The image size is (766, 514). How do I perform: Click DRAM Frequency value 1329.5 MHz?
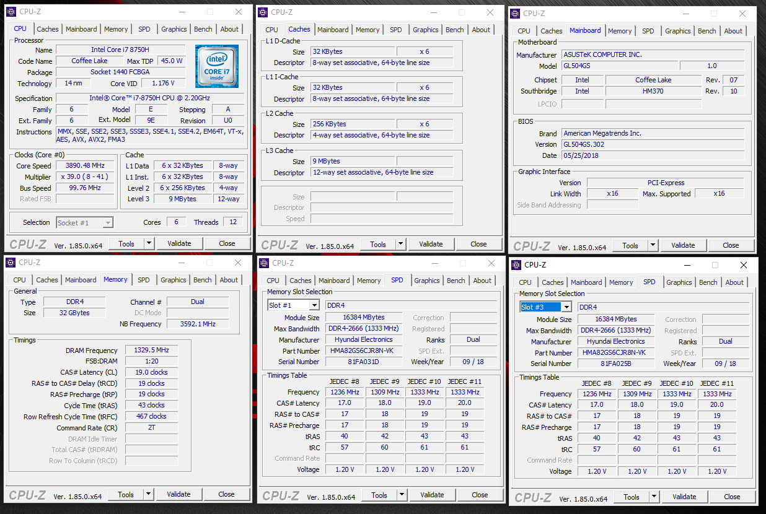coord(151,350)
